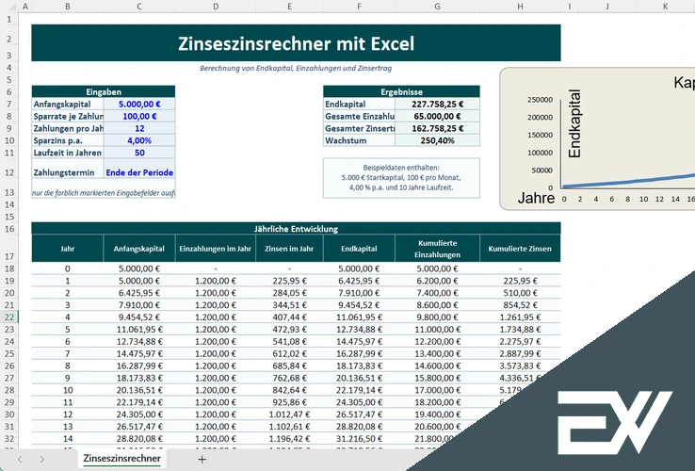The height and width of the screenshot is (471, 695).
Task: Add a new sheet with plus button
Action: (202, 460)
